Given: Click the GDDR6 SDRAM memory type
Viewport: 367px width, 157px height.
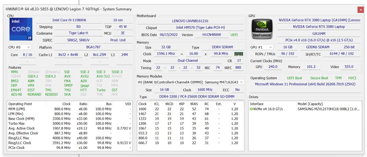Looking at the screenshot, I should click(x=317, y=47).
